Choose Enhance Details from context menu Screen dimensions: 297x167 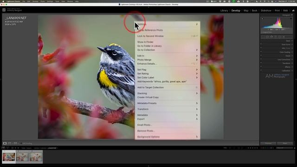point(168,64)
